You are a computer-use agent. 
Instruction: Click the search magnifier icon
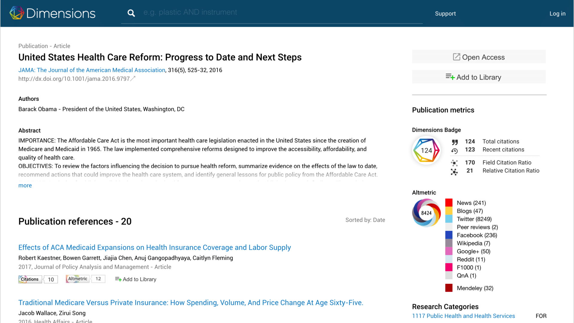point(131,13)
